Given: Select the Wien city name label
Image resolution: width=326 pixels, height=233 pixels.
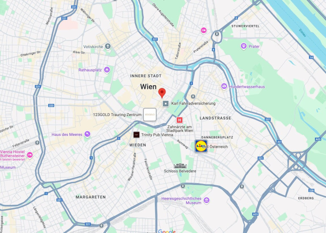Looking at the screenshot, I should coord(148,87).
